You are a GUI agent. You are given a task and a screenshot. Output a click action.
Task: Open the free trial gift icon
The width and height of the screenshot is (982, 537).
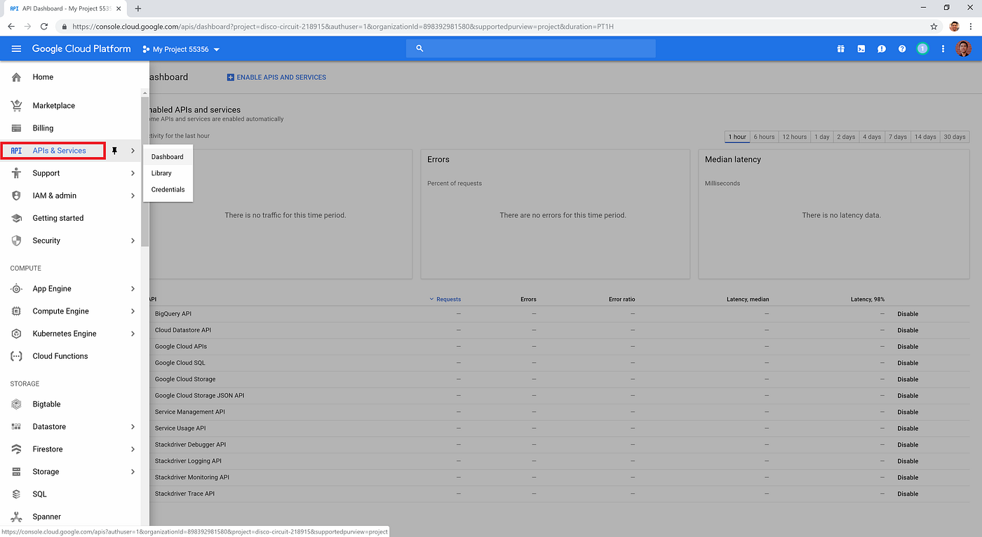pos(840,48)
